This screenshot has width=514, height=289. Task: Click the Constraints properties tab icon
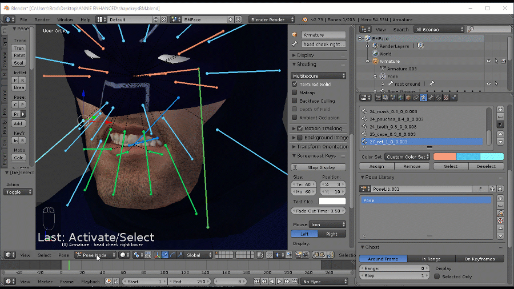pos(415,98)
